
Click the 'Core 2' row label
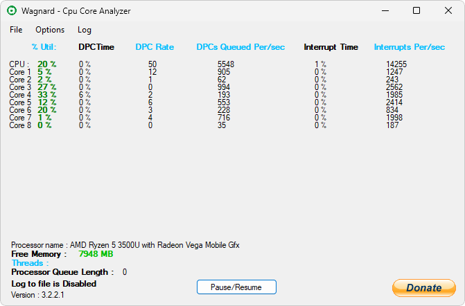point(20,80)
